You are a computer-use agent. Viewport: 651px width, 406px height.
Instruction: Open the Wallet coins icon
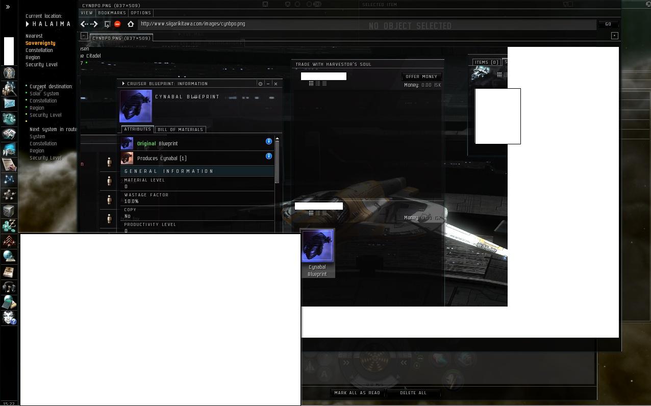point(9,225)
